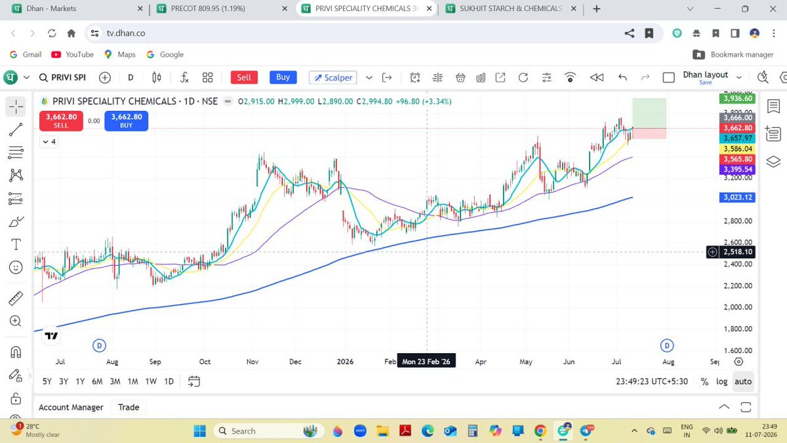Open the bar chart analytics icon
This screenshot has width=787, height=443.
(x=481, y=77)
